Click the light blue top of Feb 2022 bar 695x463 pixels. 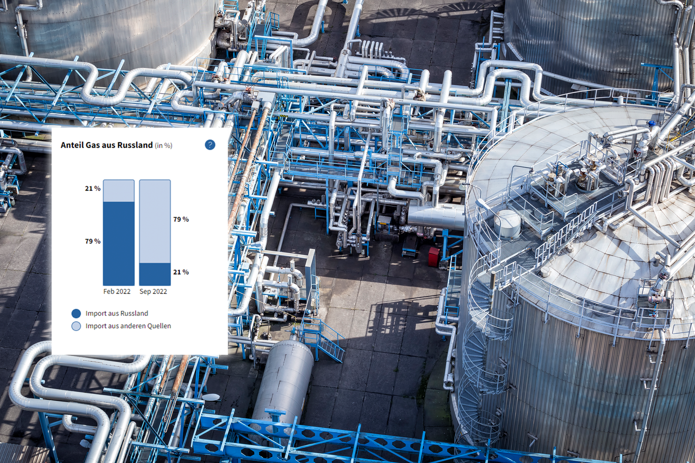click(119, 191)
